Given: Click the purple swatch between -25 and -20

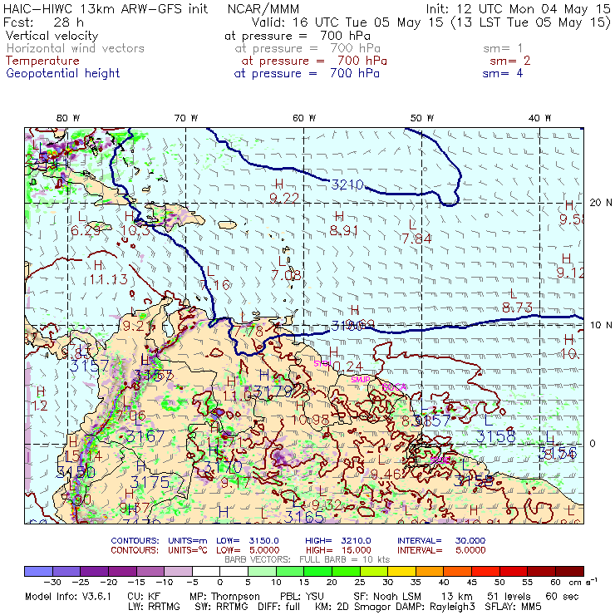Looking at the screenshot, I should 95,571.
